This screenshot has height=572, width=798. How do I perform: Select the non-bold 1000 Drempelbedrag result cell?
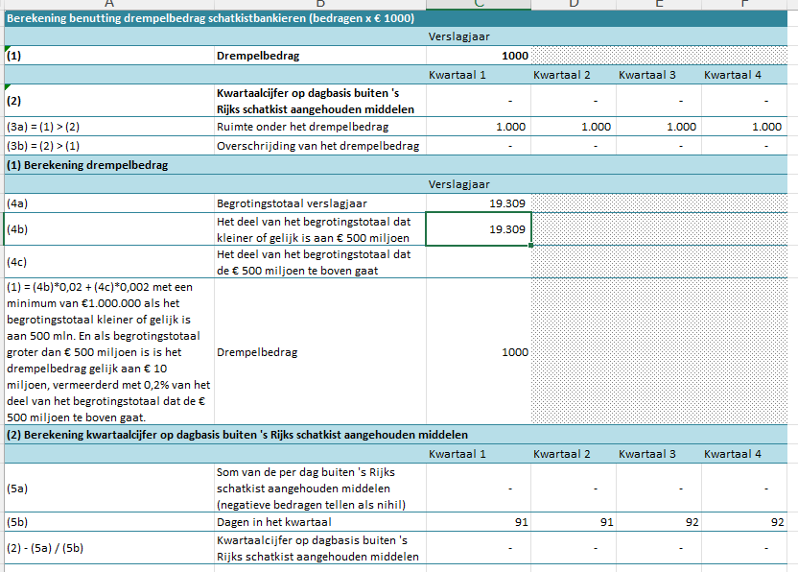(x=479, y=352)
